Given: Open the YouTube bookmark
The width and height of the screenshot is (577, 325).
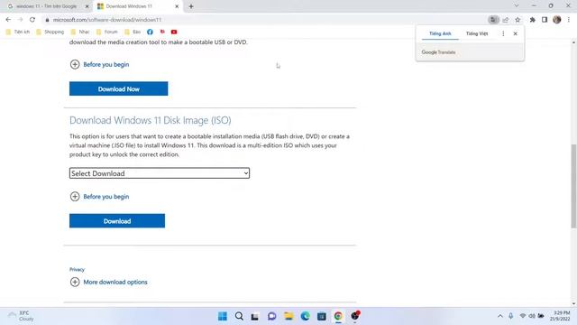Looking at the screenshot, I should [174, 32].
